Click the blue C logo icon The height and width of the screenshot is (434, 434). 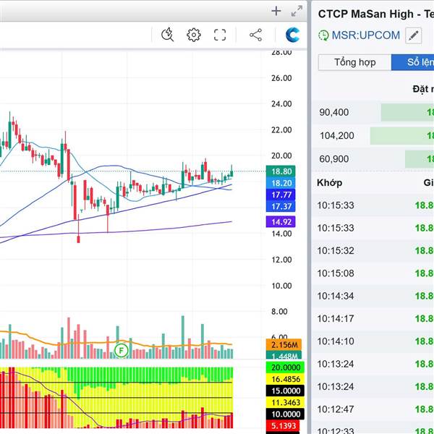pos(292,35)
